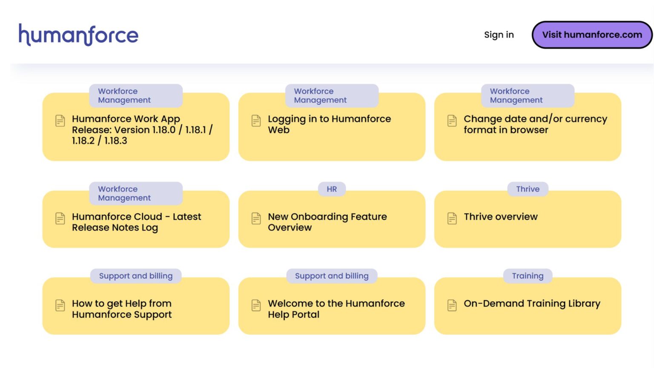Select the Thrive category tag
This screenshot has width=654, height=368.
[528, 189]
